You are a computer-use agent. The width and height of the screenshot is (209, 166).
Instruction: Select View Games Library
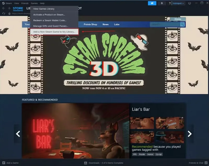(54, 9)
